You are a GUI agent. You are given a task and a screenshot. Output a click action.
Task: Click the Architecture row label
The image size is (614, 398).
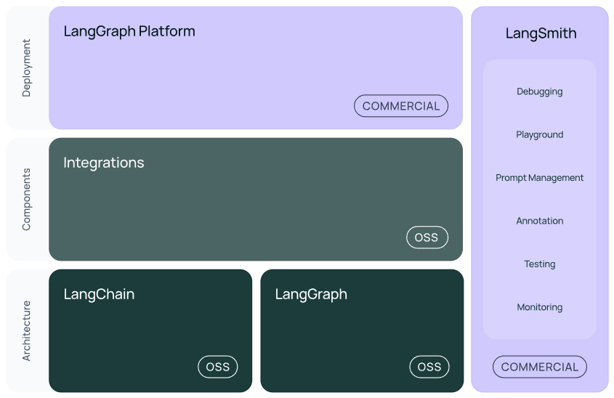[x=26, y=331]
